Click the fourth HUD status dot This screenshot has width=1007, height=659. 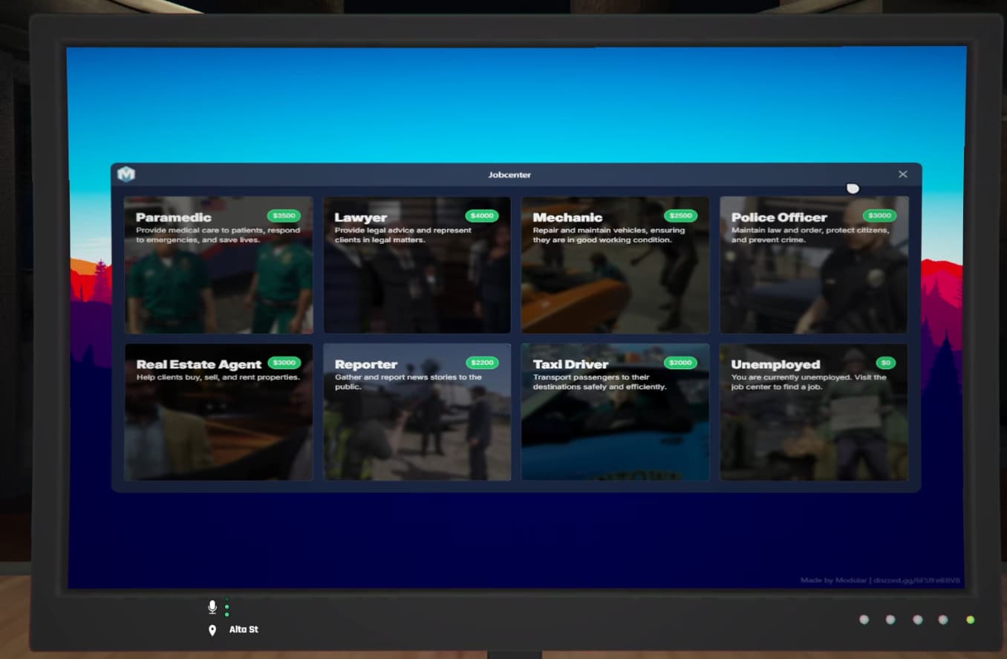pyautogui.click(x=943, y=618)
